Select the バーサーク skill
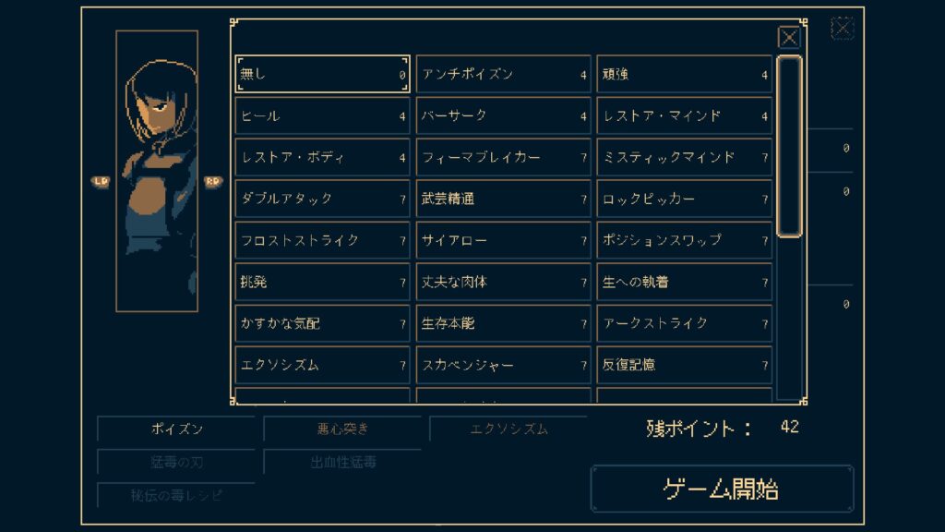 pos(503,116)
